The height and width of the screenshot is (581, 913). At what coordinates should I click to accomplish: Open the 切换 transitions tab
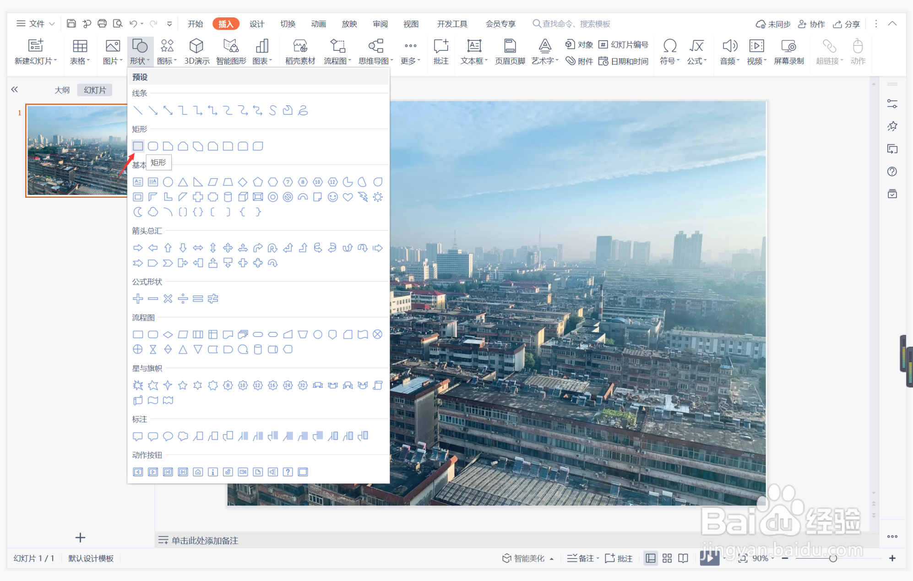[x=288, y=24]
